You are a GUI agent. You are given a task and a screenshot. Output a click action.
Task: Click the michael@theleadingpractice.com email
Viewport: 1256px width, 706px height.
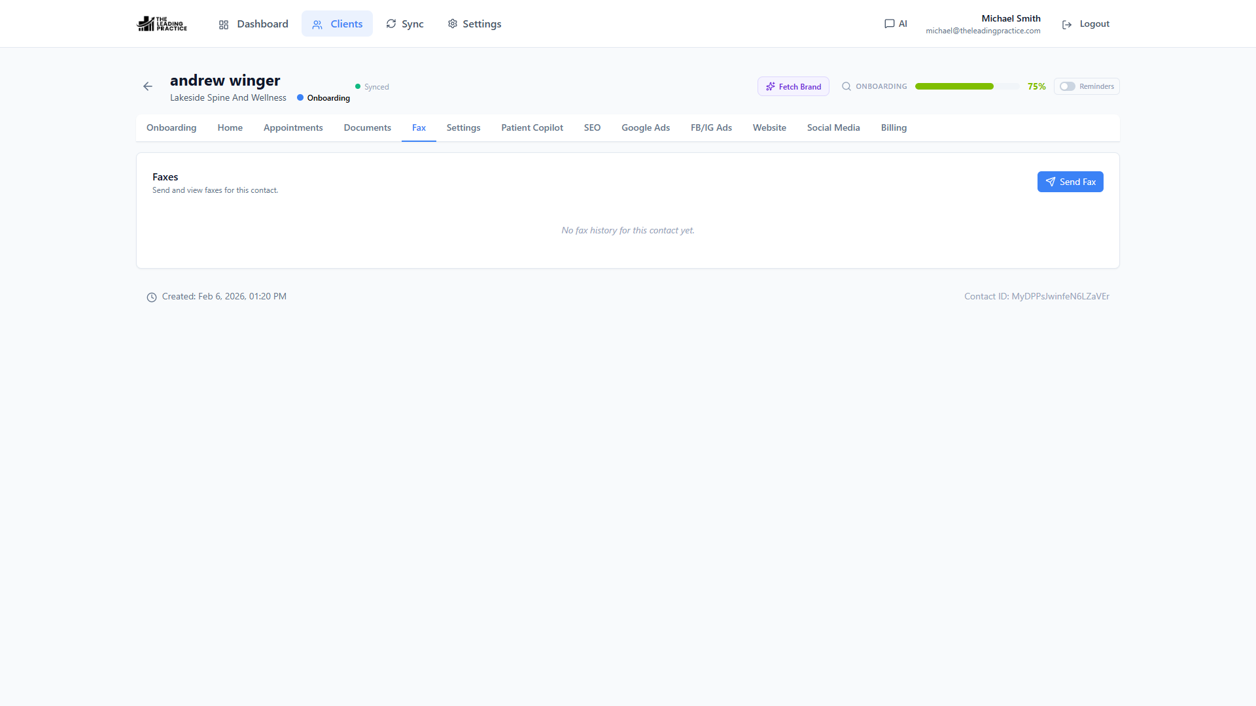tap(983, 31)
